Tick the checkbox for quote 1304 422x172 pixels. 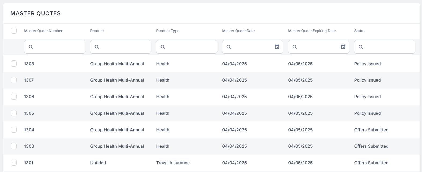[x=14, y=130]
